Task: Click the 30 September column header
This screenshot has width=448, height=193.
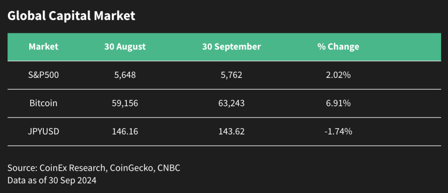Action: tap(231, 46)
